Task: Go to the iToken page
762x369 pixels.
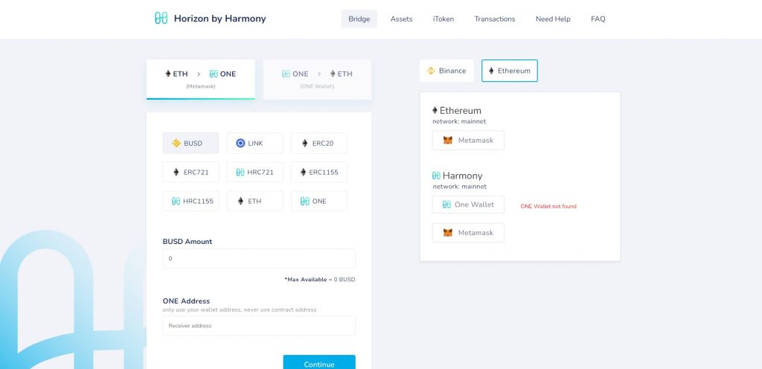Action: pyautogui.click(x=444, y=19)
